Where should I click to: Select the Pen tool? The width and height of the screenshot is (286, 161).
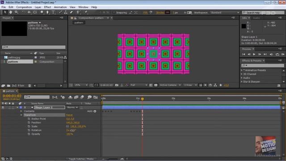(47, 12)
